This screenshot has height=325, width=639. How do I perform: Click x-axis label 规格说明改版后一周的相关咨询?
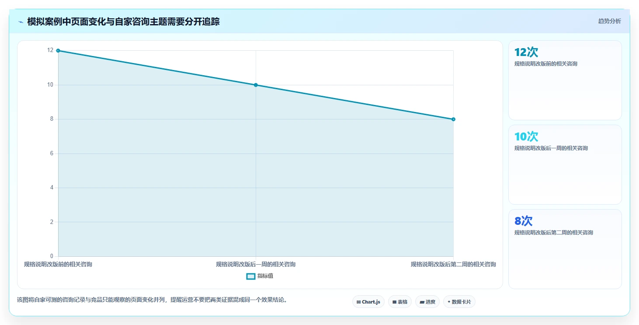tap(256, 264)
